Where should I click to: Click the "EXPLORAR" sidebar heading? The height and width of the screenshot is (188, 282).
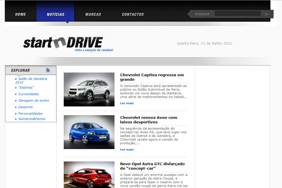pyautogui.click(x=21, y=70)
